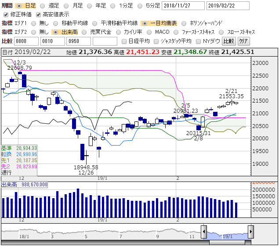Select the ボリンジャーバンド Bollinger option

pyautogui.click(x=184, y=23)
